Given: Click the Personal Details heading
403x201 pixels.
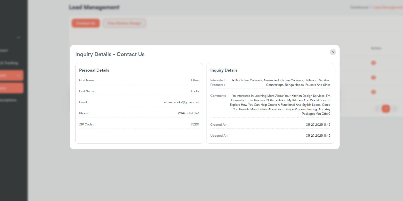Looking at the screenshot, I should [x=94, y=70].
